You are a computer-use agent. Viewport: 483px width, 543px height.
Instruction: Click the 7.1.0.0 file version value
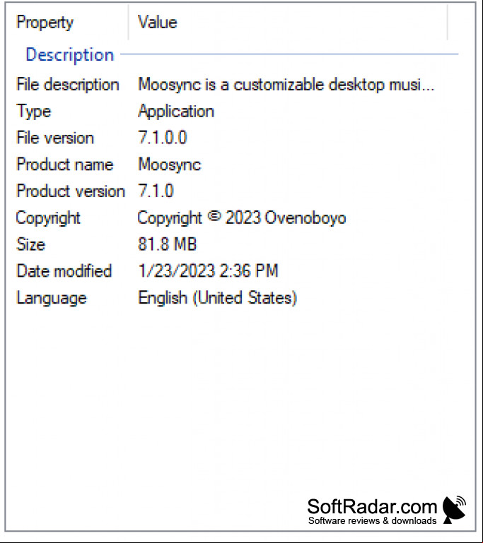162,138
